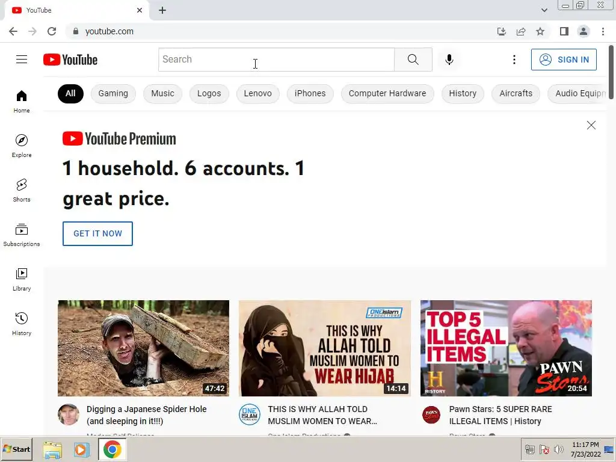
Task: Select the iPhones filter chip
Action: click(x=310, y=93)
